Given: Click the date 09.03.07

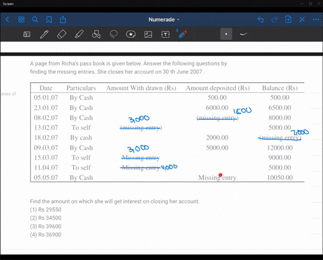Looking at the screenshot, I should click(x=46, y=148).
